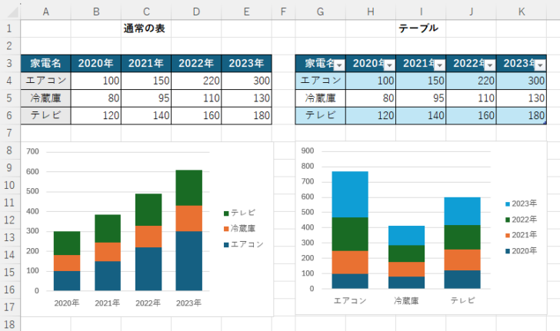560x331 pixels.
Task: Click the 2023年 table filter dropdown arrow
Action: coord(539,65)
